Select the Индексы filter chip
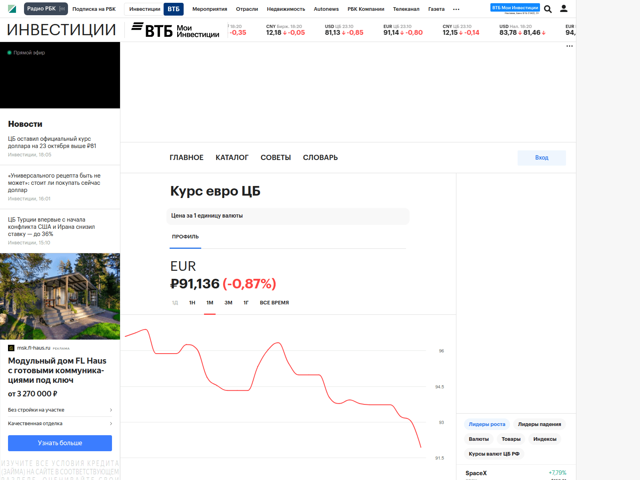Image resolution: width=640 pixels, height=480 pixels. pos(545,439)
